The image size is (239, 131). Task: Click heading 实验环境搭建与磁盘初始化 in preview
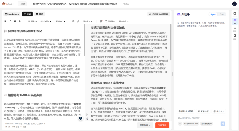pyautogui.click(x=108, y=28)
